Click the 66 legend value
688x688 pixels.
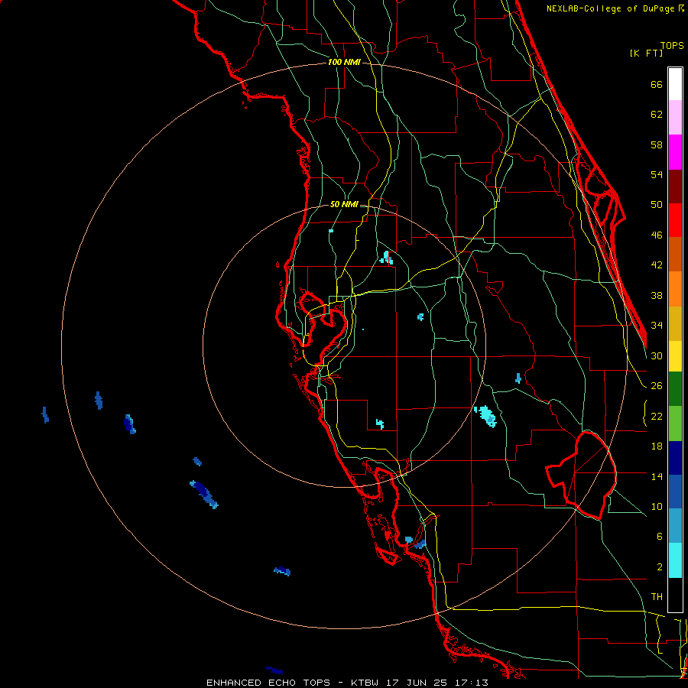click(657, 84)
